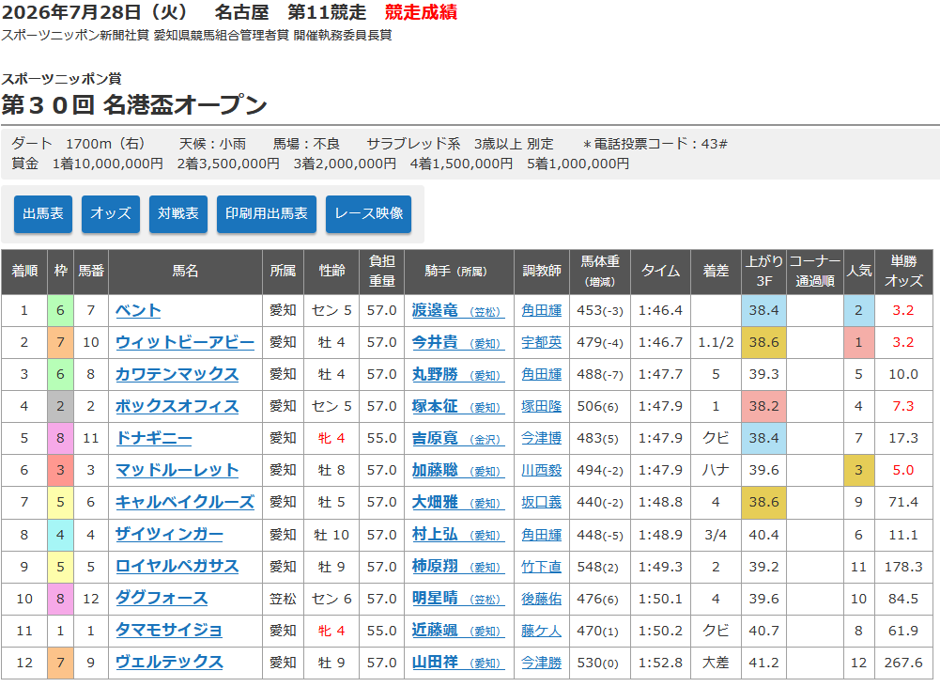The width and height of the screenshot is (940, 687).
Task: Open trainer 後藤佑 profile
Action: (x=541, y=599)
